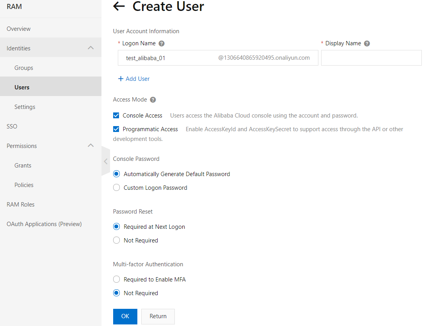
Task: Collapse the side navigation using the edge arrow
Action: pos(105,161)
